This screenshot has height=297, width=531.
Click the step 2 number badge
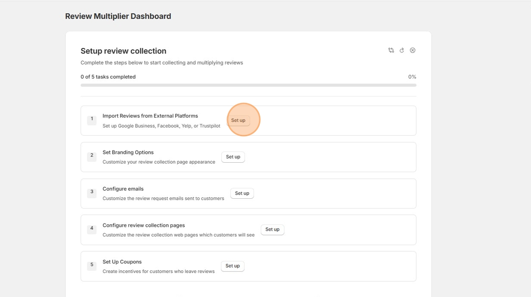pos(92,156)
